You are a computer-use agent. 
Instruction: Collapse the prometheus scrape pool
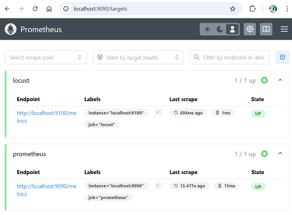[280, 154]
